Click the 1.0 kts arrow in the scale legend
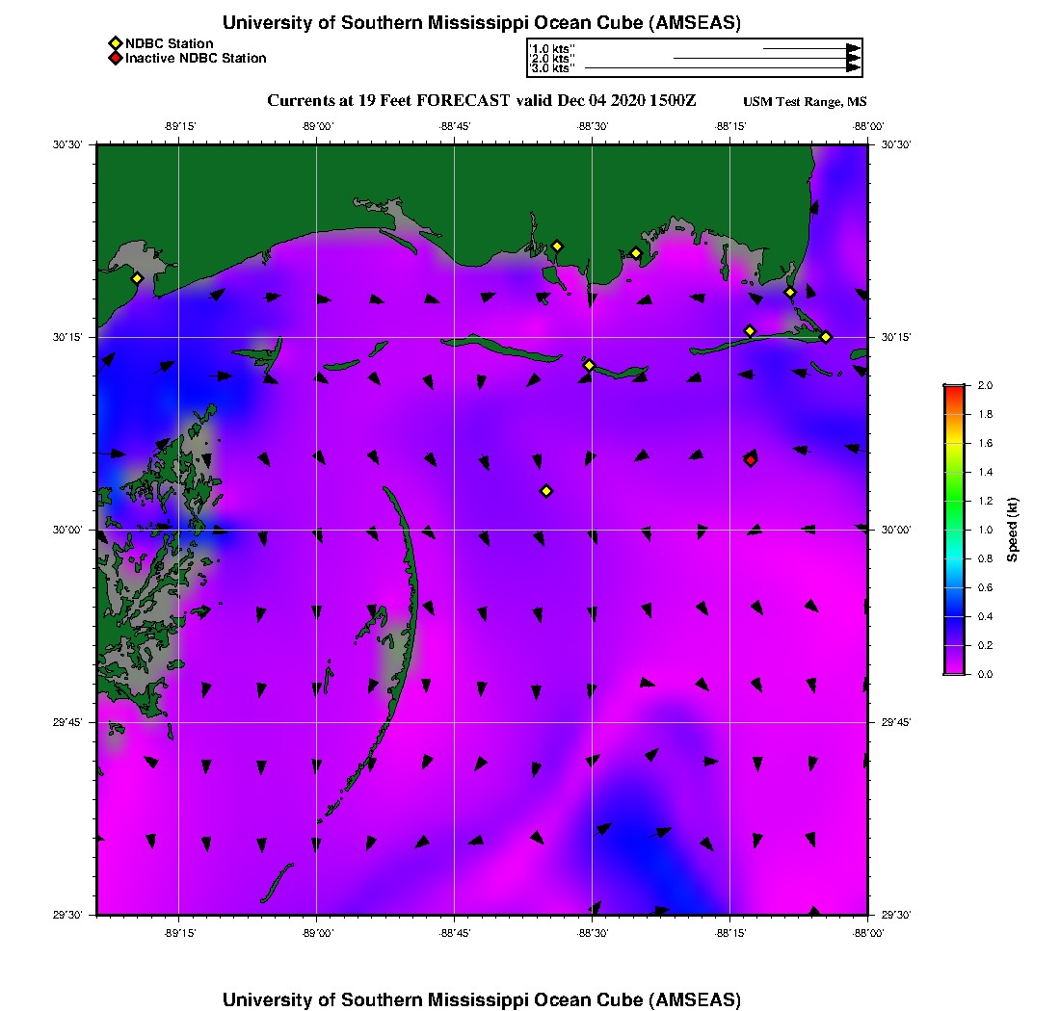This screenshot has height=1011, width=1060. [810, 47]
